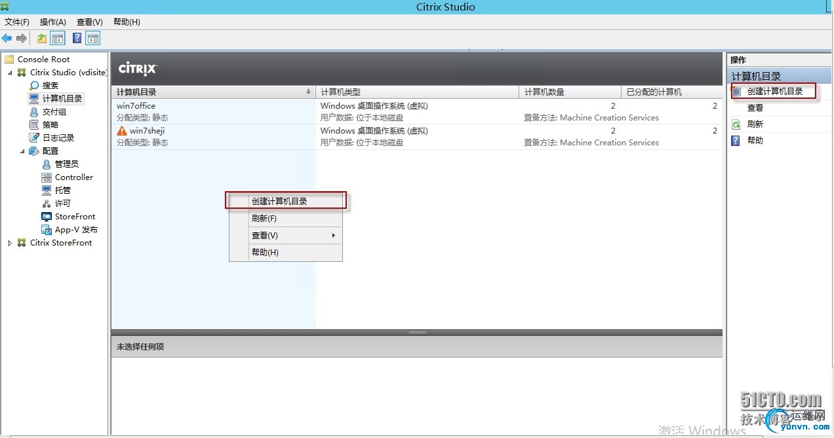
Task: Expand the Citrix StoreFront tree arrow
Action: tap(10, 243)
